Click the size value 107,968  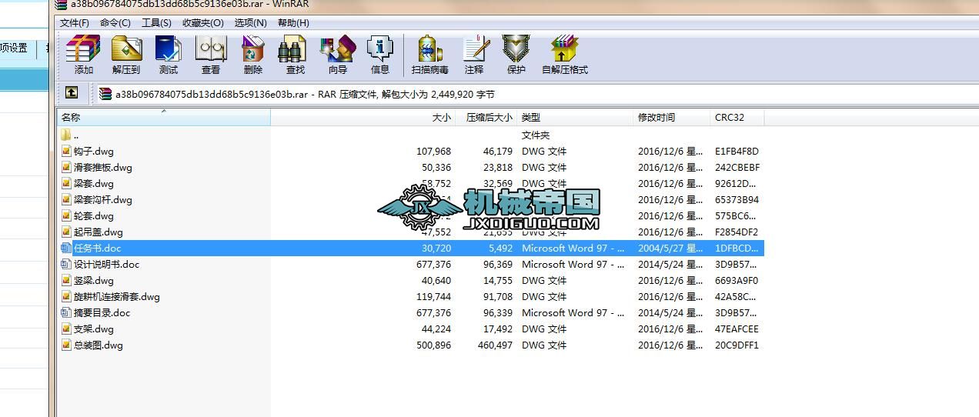click(433, 152)
